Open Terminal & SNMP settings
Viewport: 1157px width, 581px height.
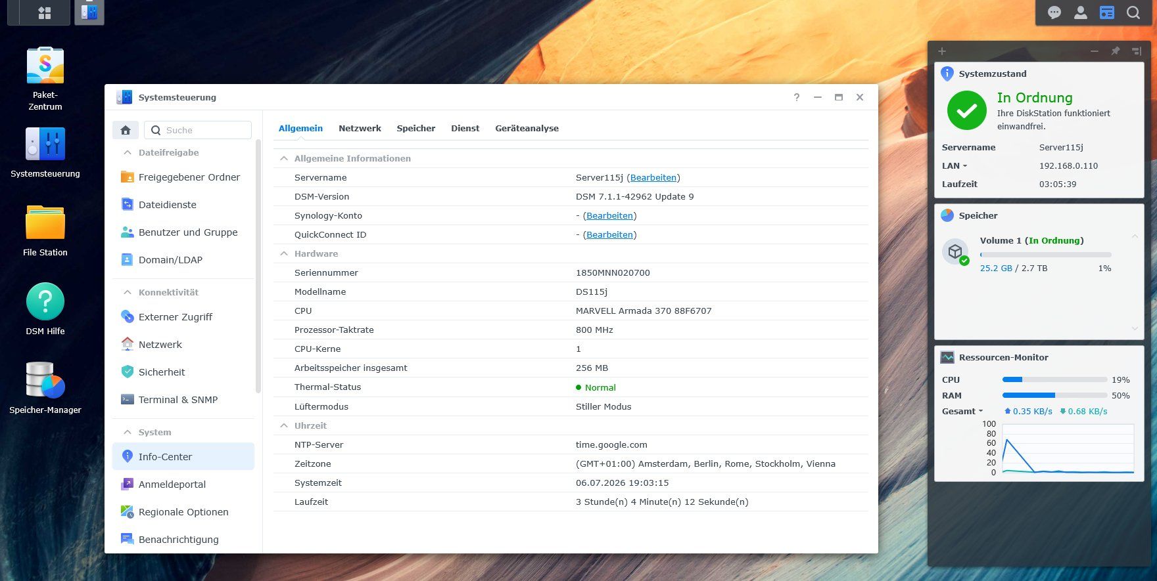pos(183,400)
